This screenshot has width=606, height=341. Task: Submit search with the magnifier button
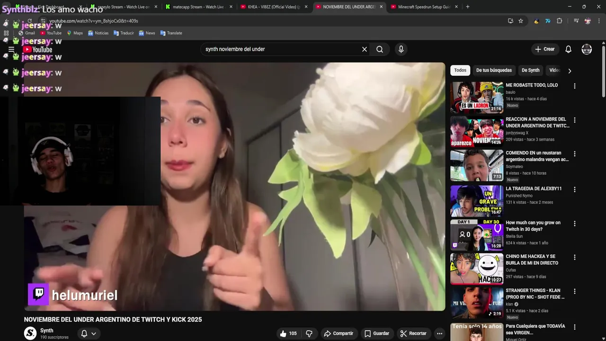click(x=380, y=49)
